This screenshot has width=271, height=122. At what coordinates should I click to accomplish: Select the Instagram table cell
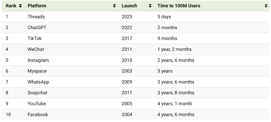tap(38, 60)
